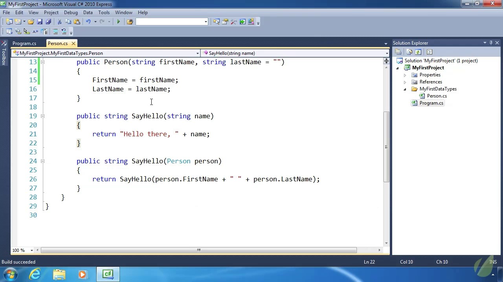Open the View menu

pyautogui.click(x=33, y=13)
